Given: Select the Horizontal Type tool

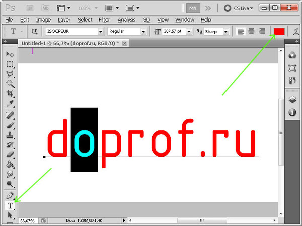Looking at the screenshot, I should 10,206.
